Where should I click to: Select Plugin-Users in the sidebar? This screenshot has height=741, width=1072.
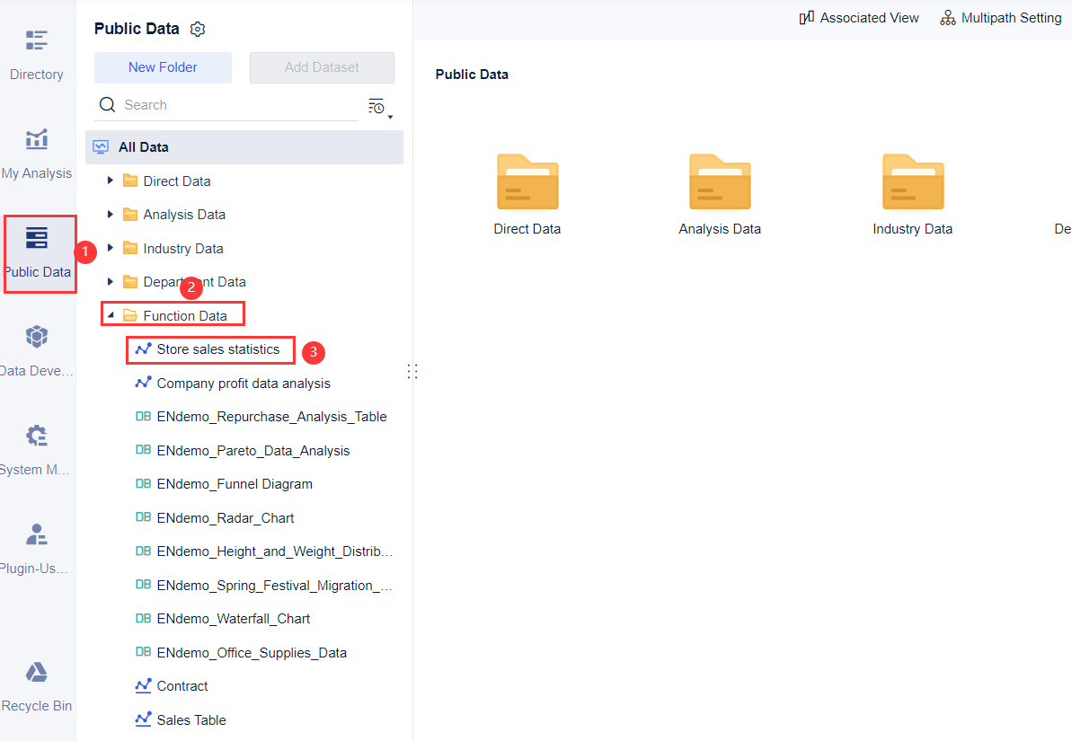36,548
